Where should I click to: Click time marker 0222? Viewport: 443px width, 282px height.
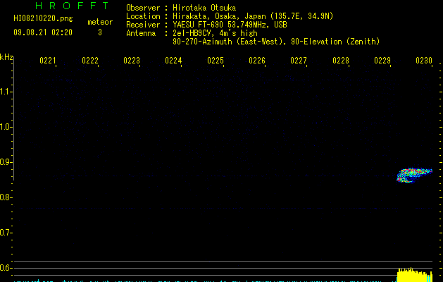coord(90,61)
